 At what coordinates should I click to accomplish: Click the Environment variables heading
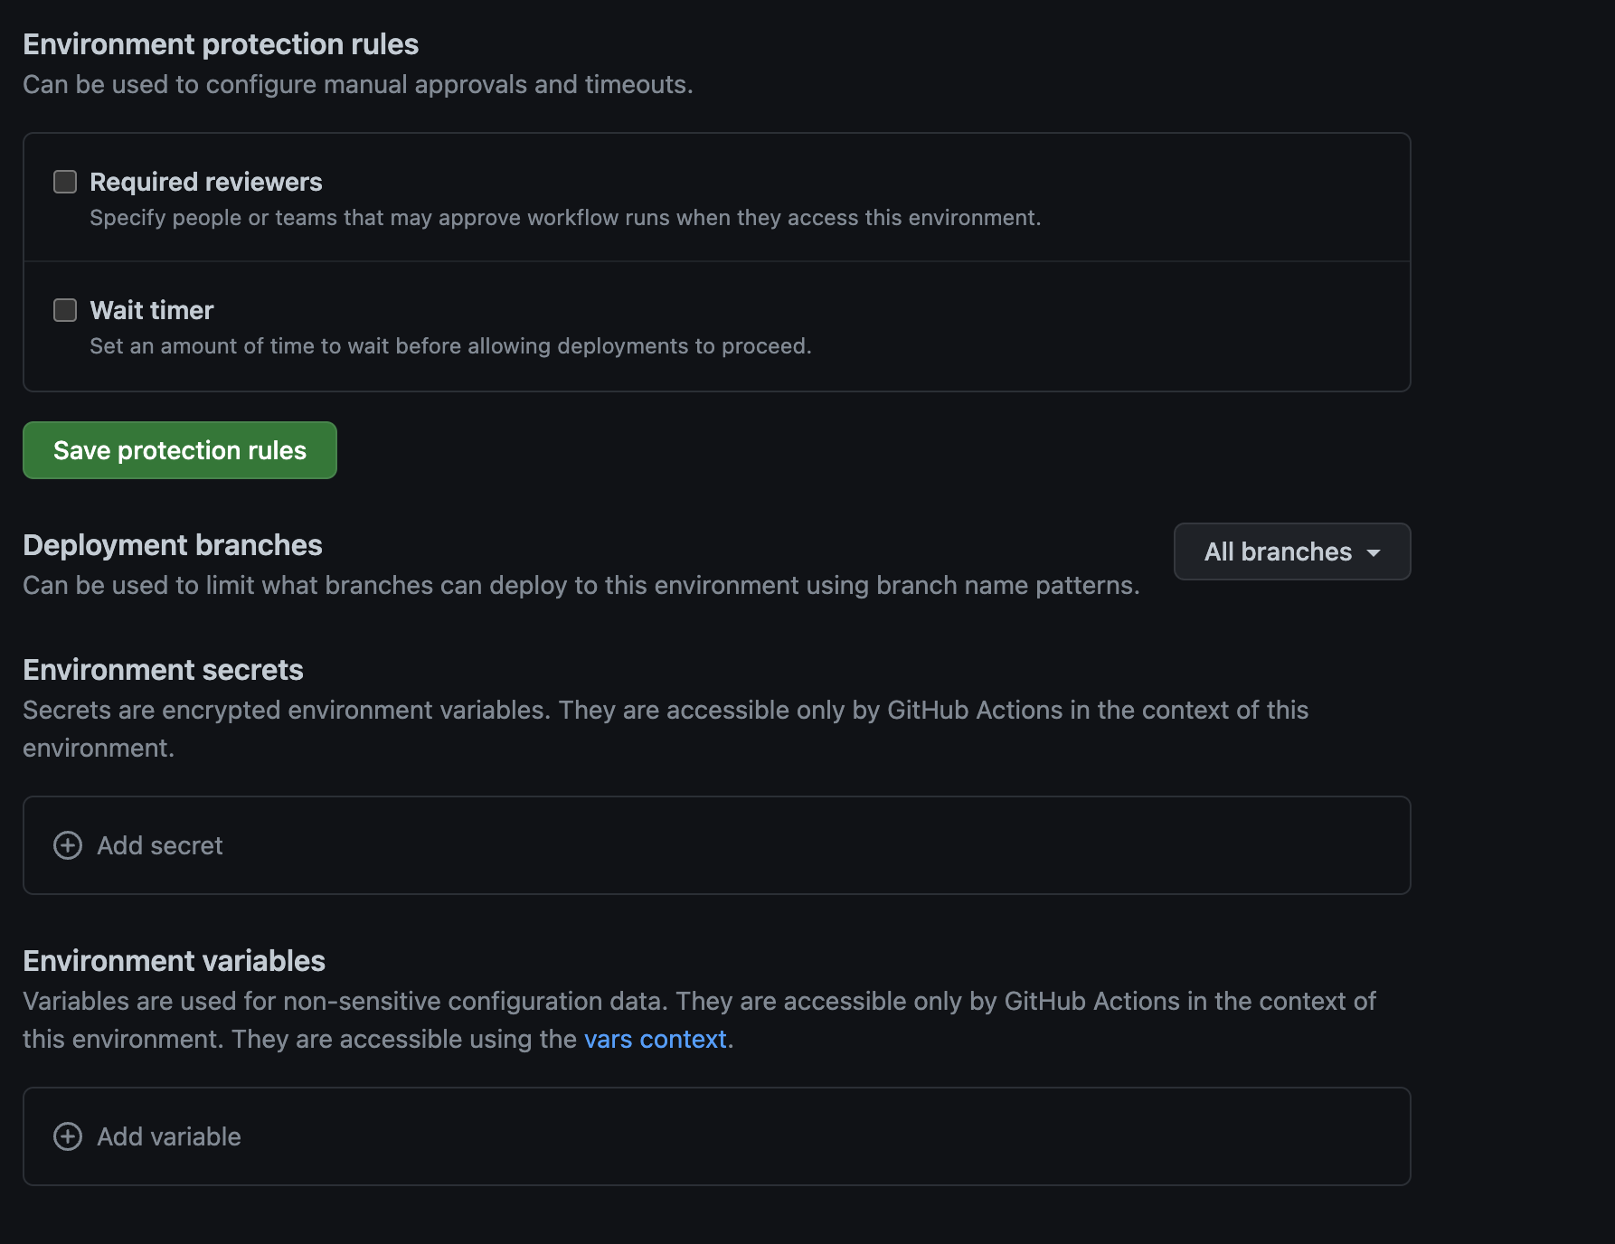pos(174,961)
